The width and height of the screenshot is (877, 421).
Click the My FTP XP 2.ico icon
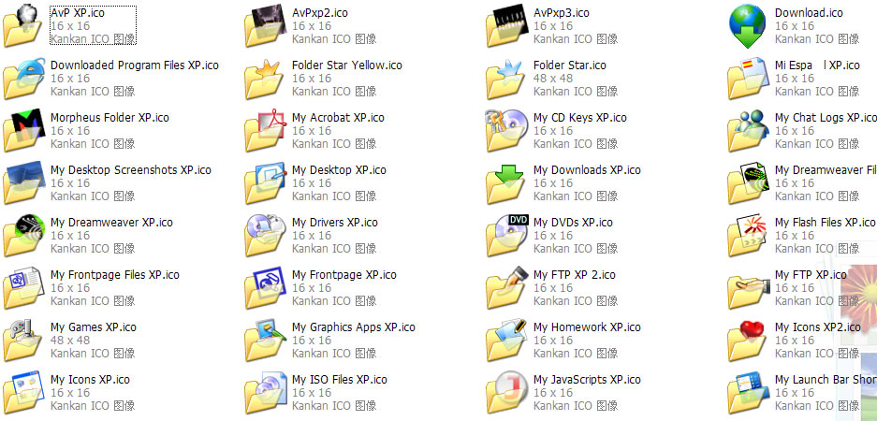tap(506, 287)
